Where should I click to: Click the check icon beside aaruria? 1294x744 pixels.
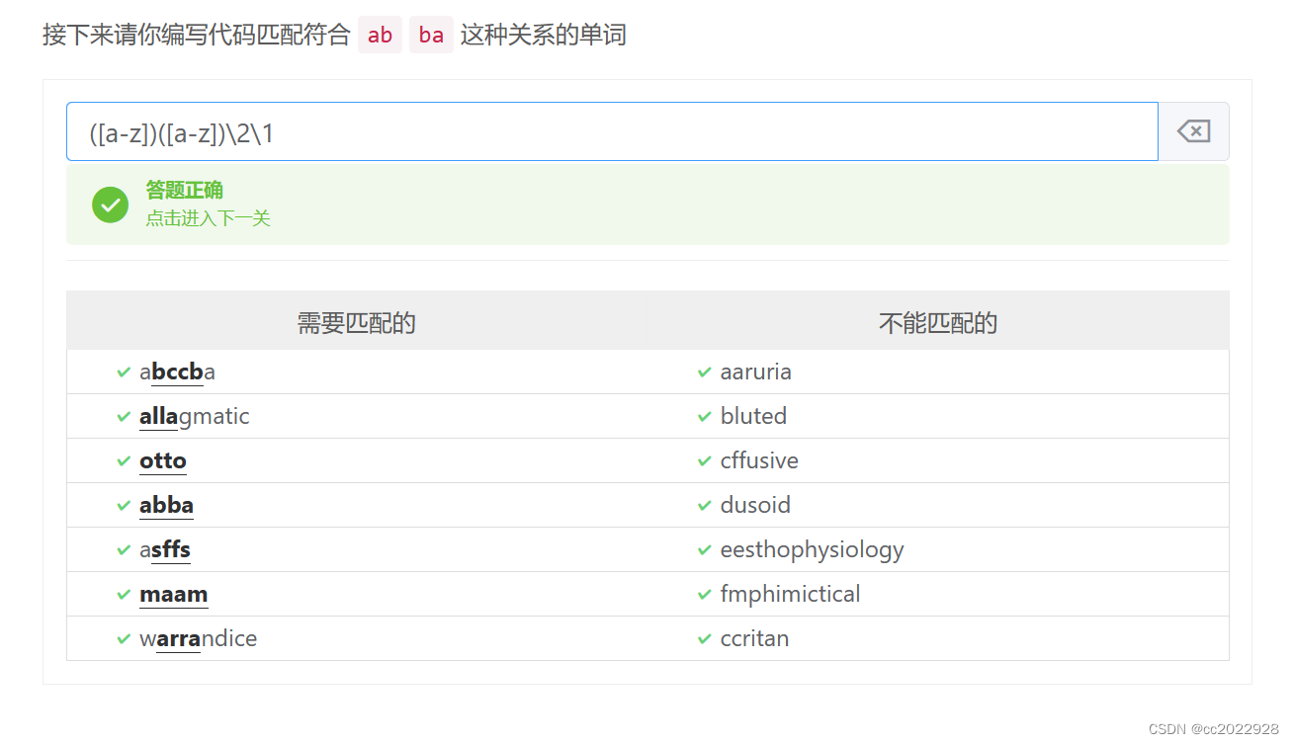point(705,372)
